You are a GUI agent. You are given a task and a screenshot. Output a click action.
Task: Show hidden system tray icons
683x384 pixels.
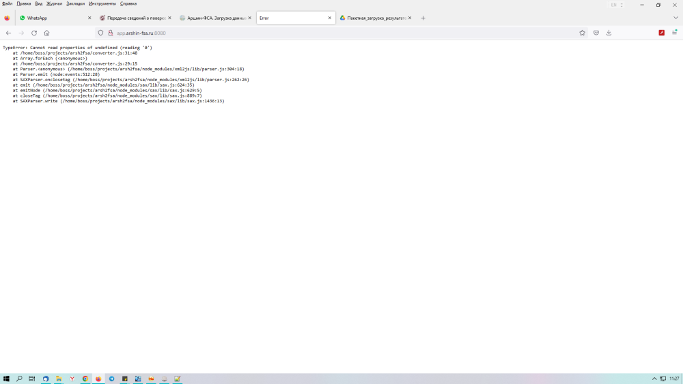coord(654,379)
